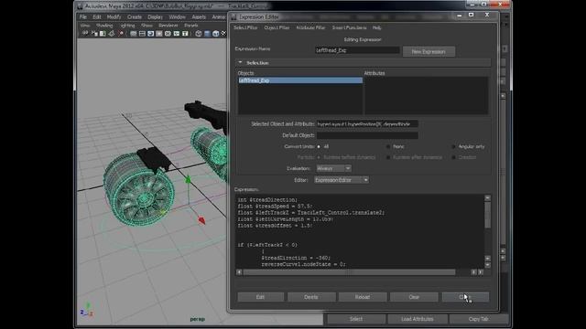Open Select Filter menu in Expression Editor

point(245,27)
